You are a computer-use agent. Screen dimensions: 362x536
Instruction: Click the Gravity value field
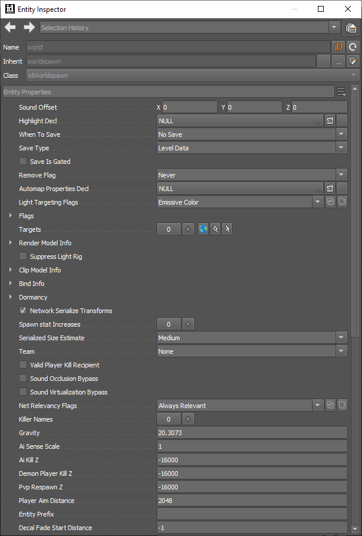point(252,432)
